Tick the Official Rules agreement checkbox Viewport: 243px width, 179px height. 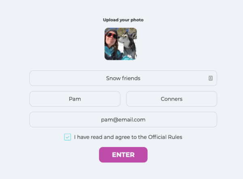68,137
